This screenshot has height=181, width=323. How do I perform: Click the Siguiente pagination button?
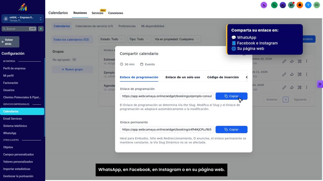pos(300,100)
